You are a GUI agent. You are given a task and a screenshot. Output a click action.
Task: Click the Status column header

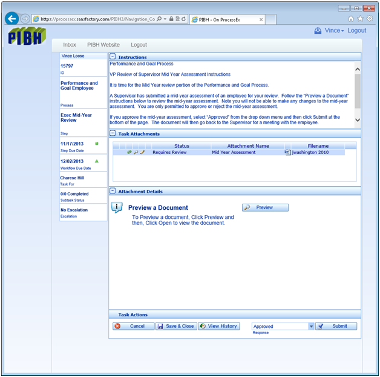pos(182,146)
